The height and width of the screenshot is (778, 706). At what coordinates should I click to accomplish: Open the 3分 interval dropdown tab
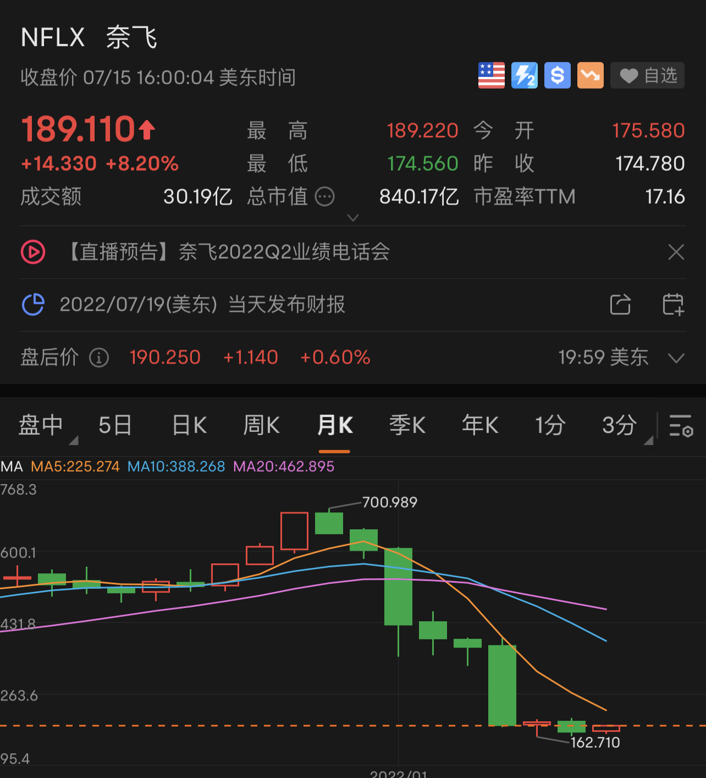pyautogui.click(x=620, y=425)
